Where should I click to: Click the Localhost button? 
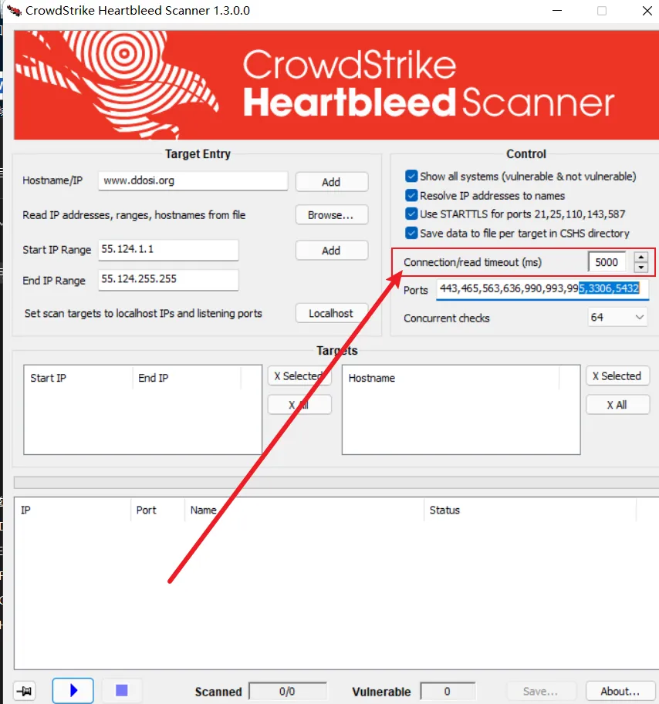click(332, 313)
